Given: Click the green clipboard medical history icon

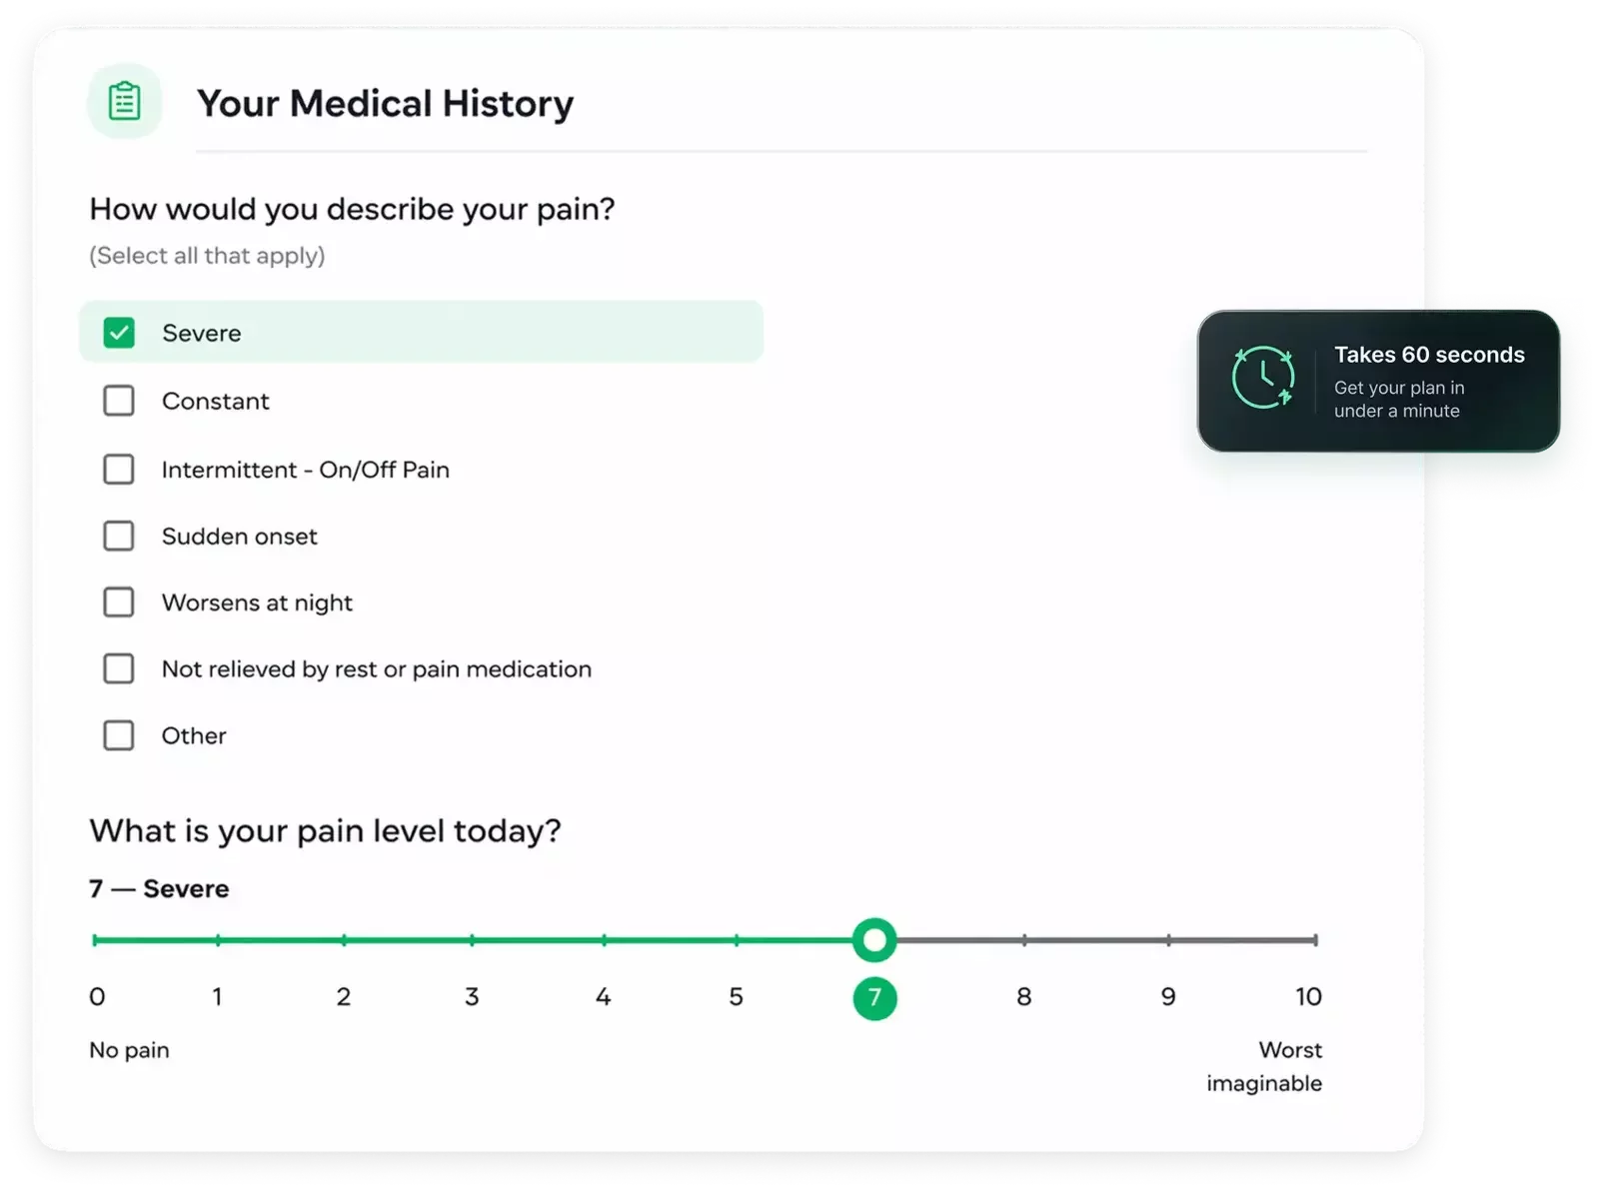Looking at the screenshot, I should click(124, 101).
